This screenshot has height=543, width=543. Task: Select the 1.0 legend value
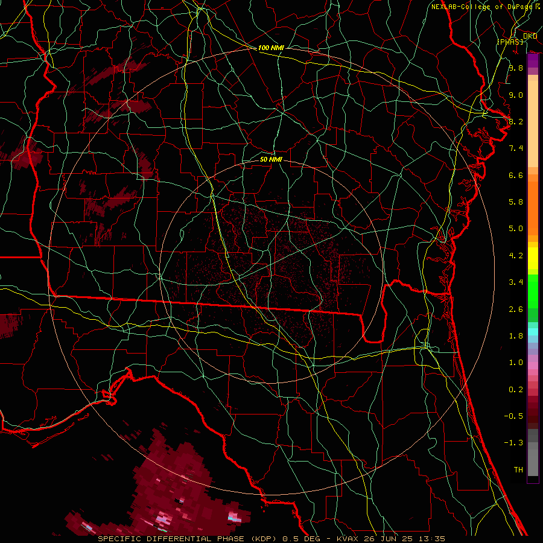pos(516,363)
